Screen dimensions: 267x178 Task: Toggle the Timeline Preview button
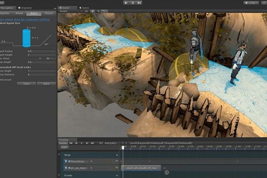pyautogui.click(x=63, y=143)
